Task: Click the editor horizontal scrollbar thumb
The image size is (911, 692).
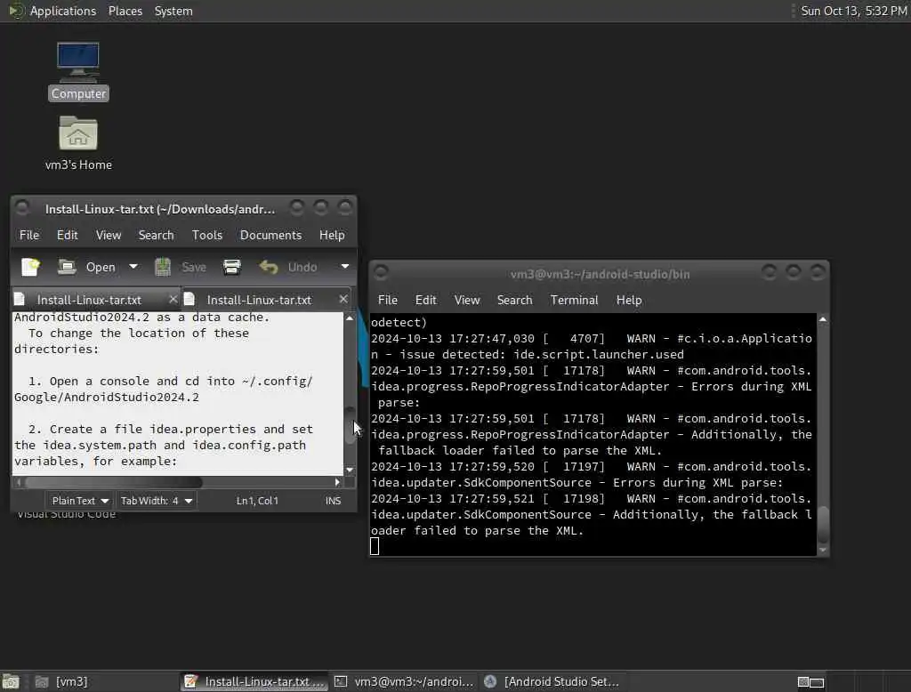Action: click(x=114, y=482)
